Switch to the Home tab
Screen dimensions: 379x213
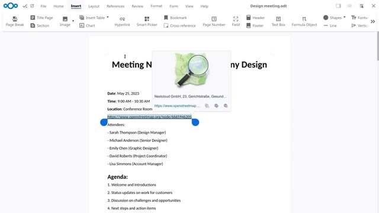(59, 6)
